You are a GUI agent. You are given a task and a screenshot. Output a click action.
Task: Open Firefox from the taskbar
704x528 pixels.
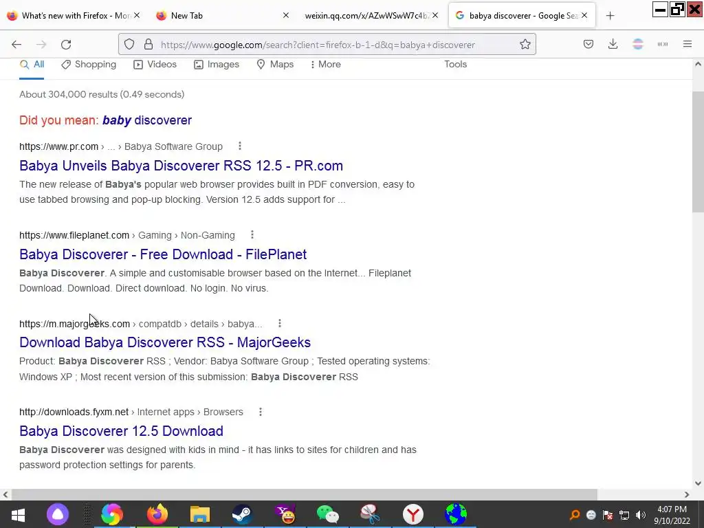(157, 514)
